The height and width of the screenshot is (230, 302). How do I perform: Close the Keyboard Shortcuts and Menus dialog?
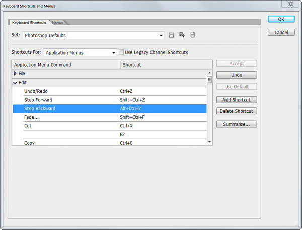290,4
